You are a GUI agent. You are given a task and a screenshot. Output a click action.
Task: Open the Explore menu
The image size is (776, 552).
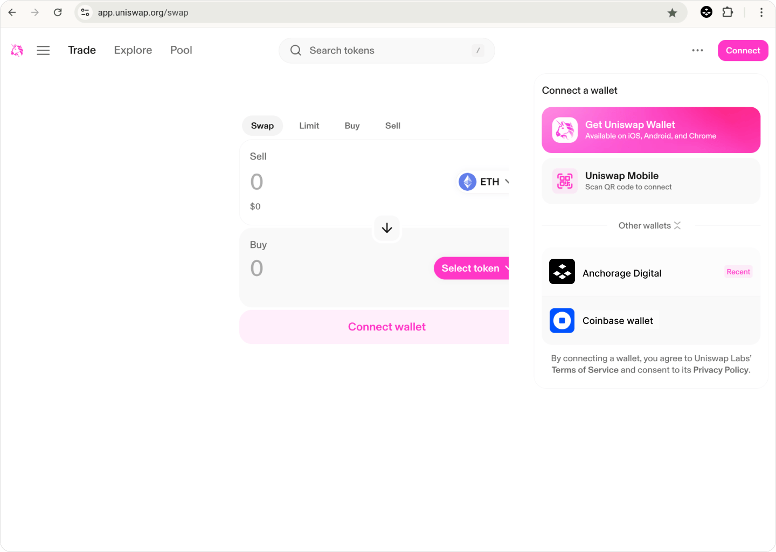pyautogui.click(x=133, y=50)
